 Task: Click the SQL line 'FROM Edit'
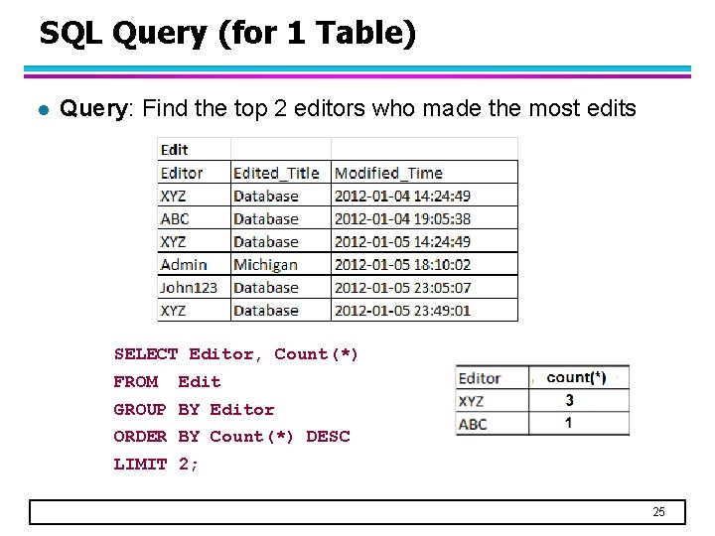(x=167, y=382)
